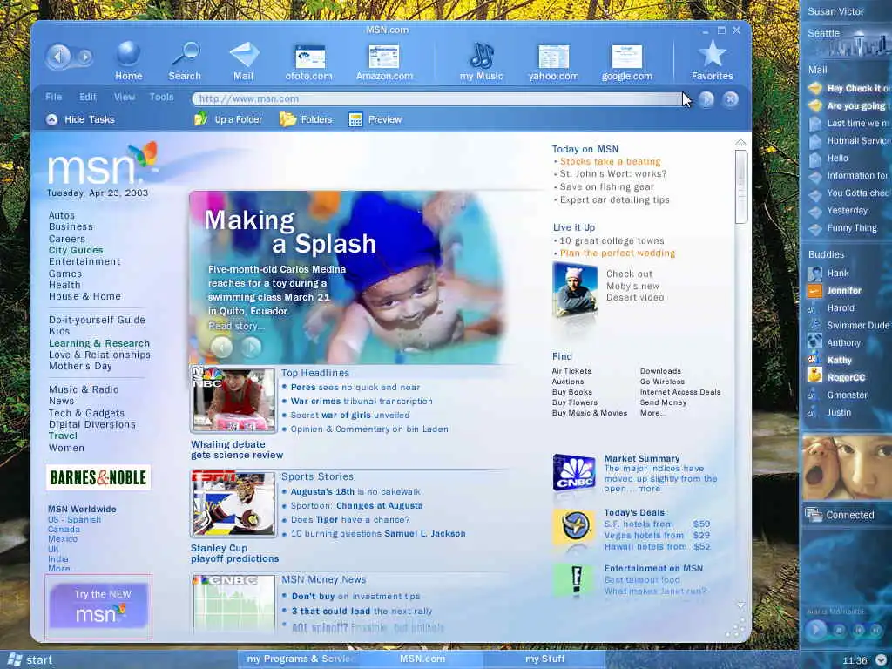The height and width of the screenshot is (669, 892).
Task: Open the Folders toolbar icon
Action: 287,118
